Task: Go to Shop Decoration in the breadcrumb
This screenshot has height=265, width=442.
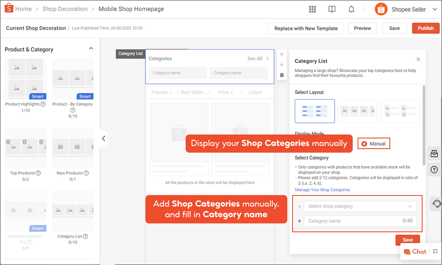Action: (65, 8)
